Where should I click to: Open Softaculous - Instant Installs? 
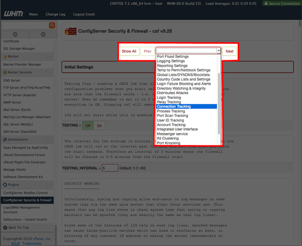click(x=25, y=220)
